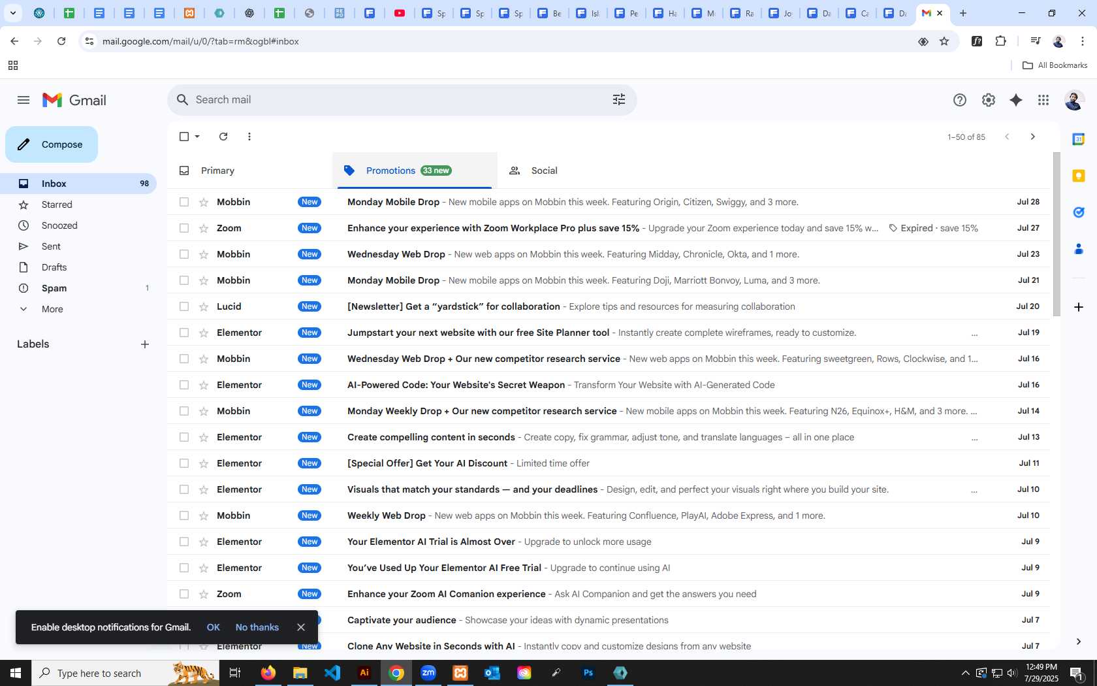Open the Chrome tab search dropdown

click(x=12, y=13)
